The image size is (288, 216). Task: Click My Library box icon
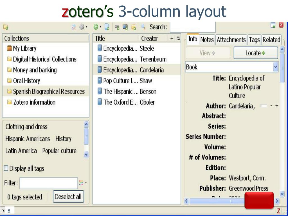[x=9, y=48]
